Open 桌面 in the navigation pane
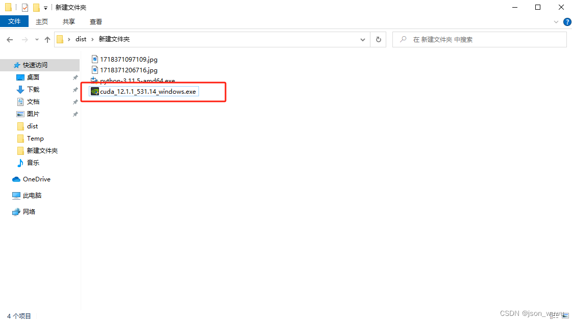This screenshot has width=572, height=322. (x=33, y=77)
